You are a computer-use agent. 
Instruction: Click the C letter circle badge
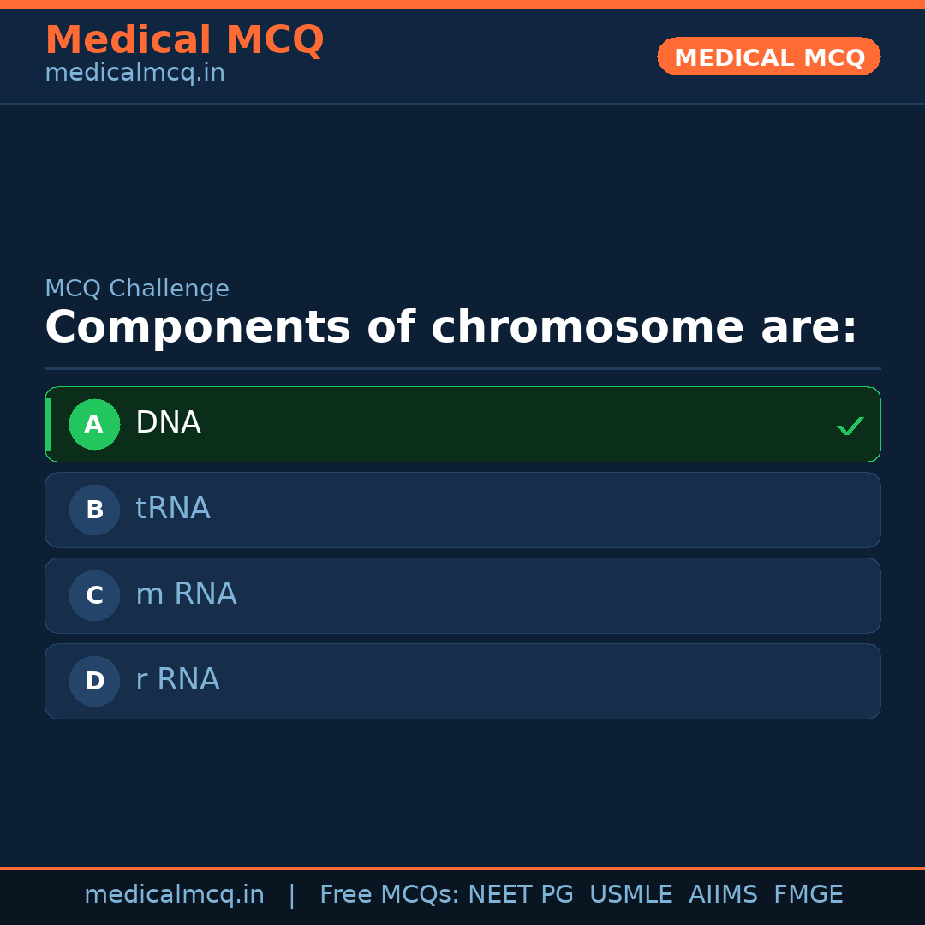(x=94, y=595)
